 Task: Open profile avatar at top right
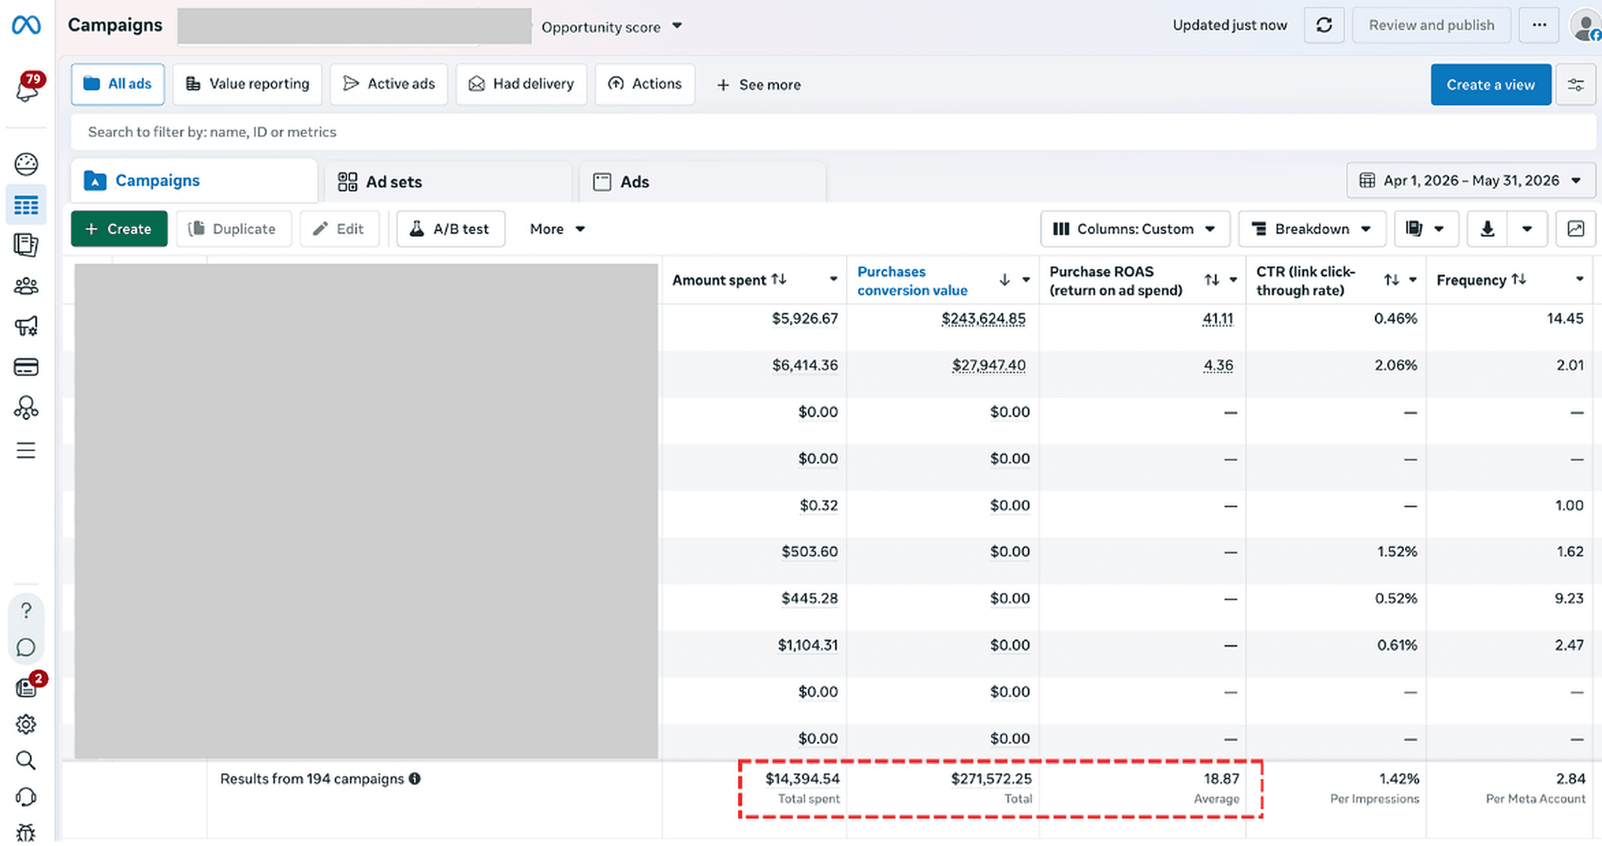(1585, 26)
